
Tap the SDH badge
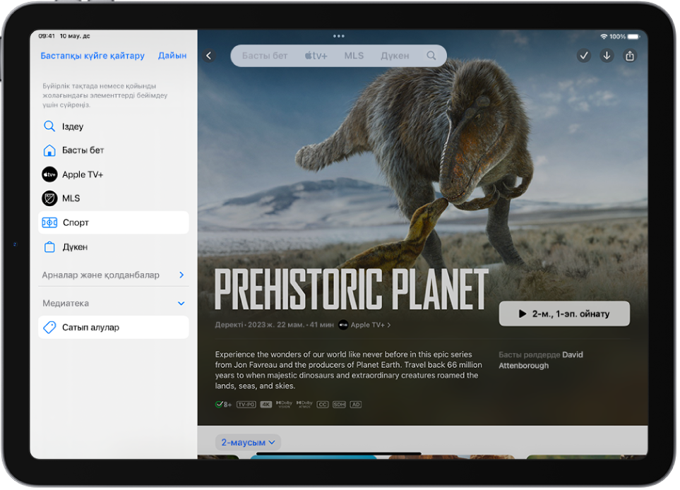click(x=339, y=405)
